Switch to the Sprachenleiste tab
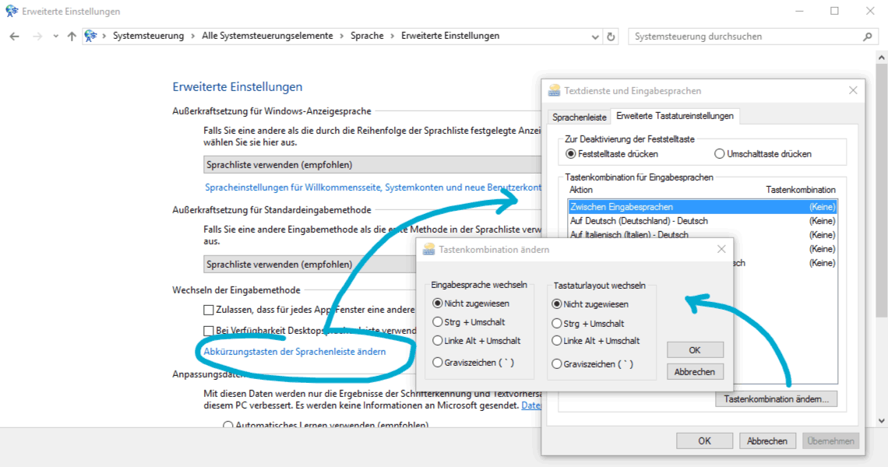Viewport: 888px width, 467px height. coord(580,118)
